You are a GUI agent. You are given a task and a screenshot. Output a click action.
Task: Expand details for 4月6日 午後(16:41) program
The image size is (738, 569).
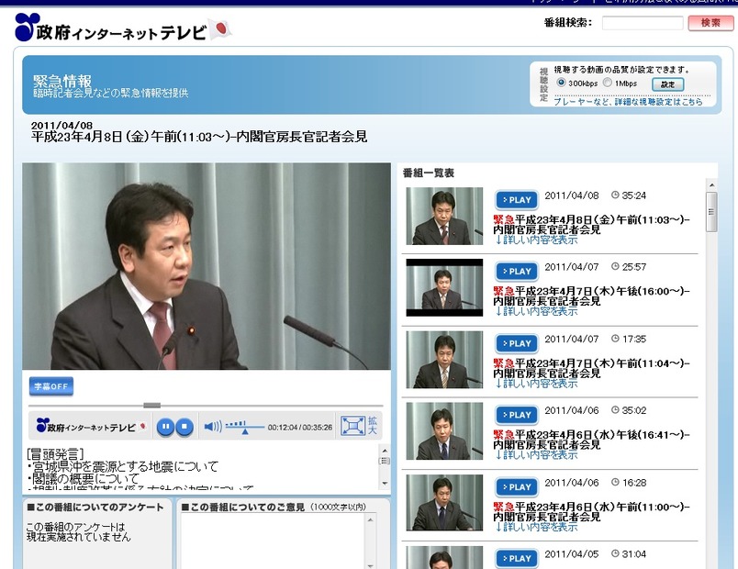click(536, 455)
